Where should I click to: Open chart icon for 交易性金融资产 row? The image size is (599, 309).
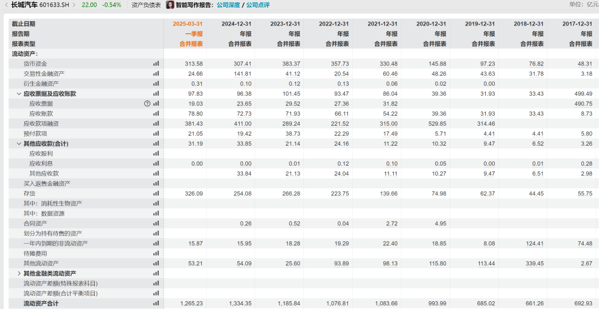tap(156, 74)
